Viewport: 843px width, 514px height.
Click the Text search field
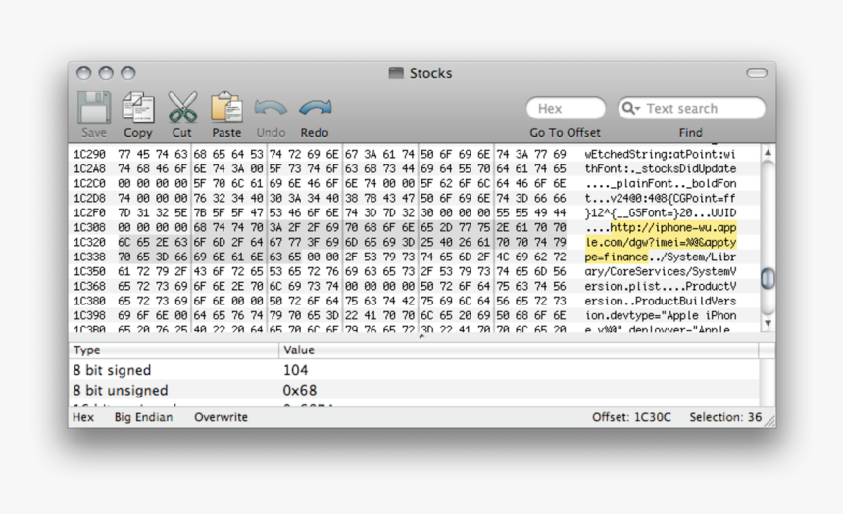[x=691, y=108]
